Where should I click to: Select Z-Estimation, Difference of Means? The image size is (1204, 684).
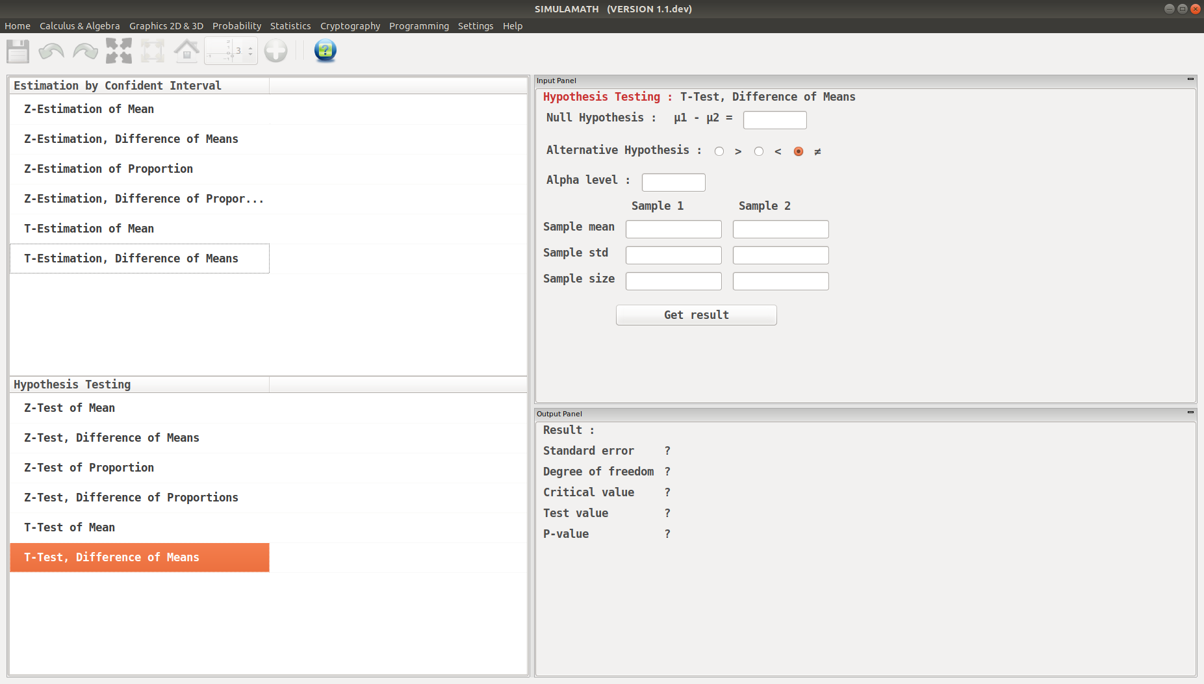coord(140,139)
